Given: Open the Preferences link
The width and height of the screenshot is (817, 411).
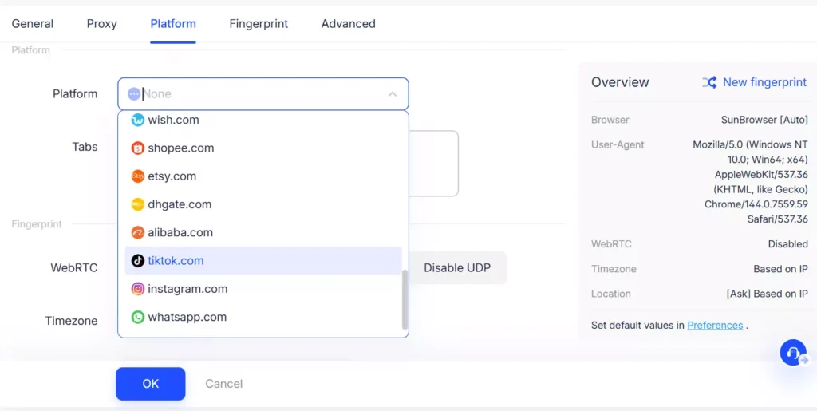Looking at the screenshot, I should coord(715,325).
